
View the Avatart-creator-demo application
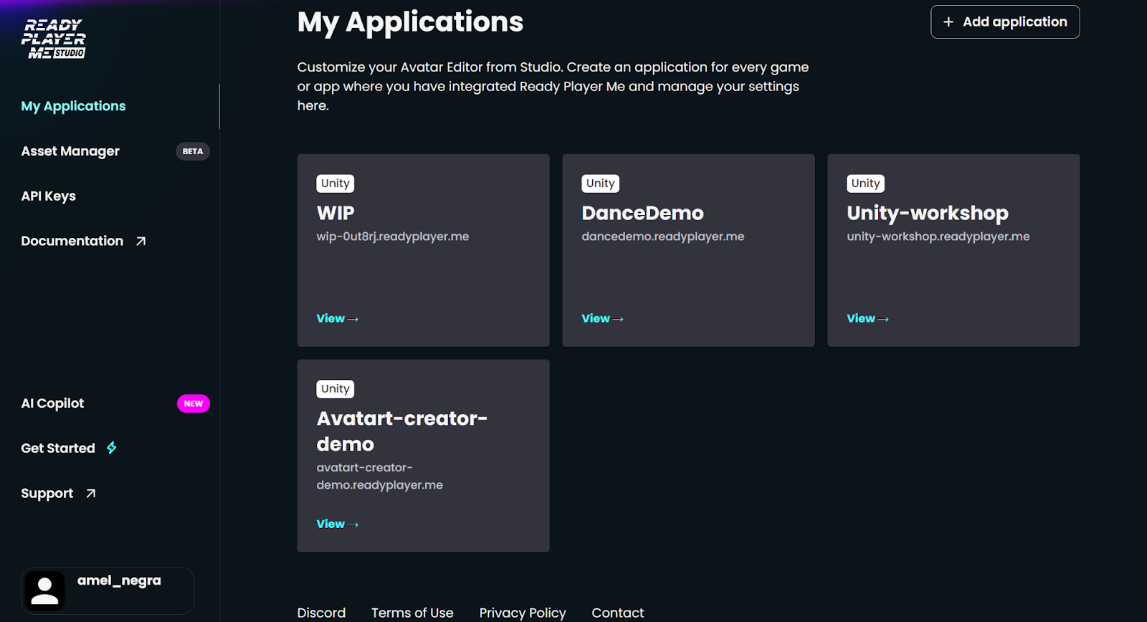[x=338, y=524]
